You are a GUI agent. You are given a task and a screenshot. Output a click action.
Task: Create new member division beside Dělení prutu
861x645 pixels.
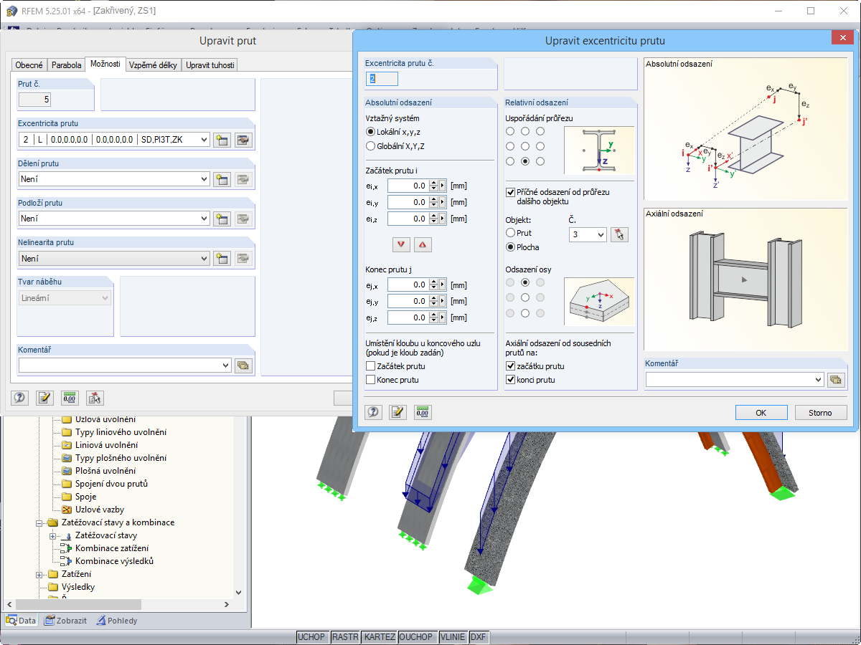222,179
